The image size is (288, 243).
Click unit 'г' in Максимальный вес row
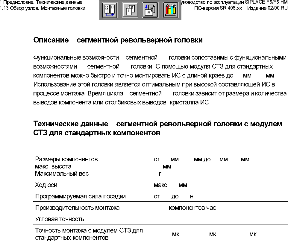160,174
